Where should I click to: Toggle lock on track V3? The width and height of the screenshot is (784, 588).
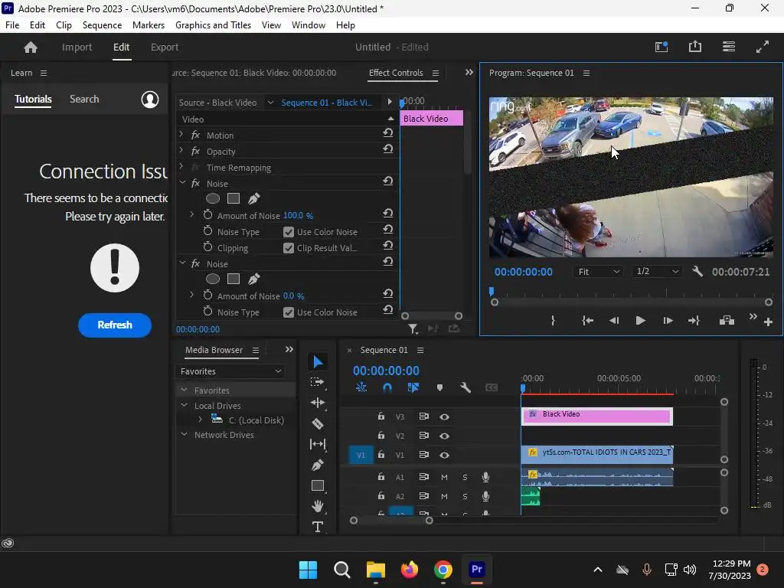381,416
